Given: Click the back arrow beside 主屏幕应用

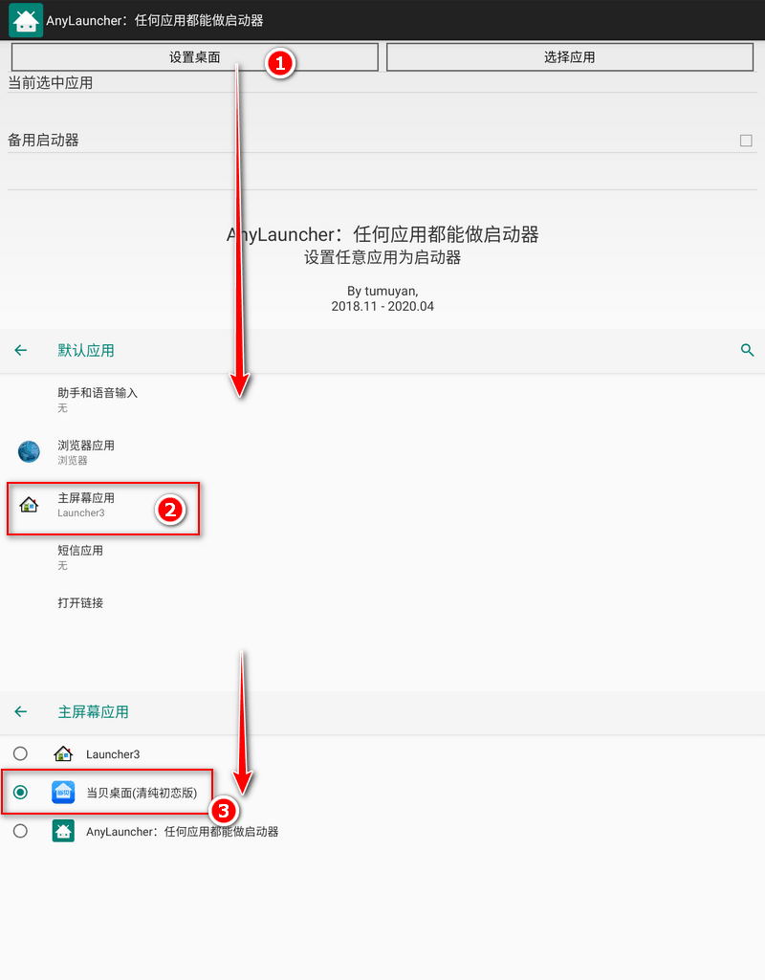Looking at the screenshot, I should 21,711.
